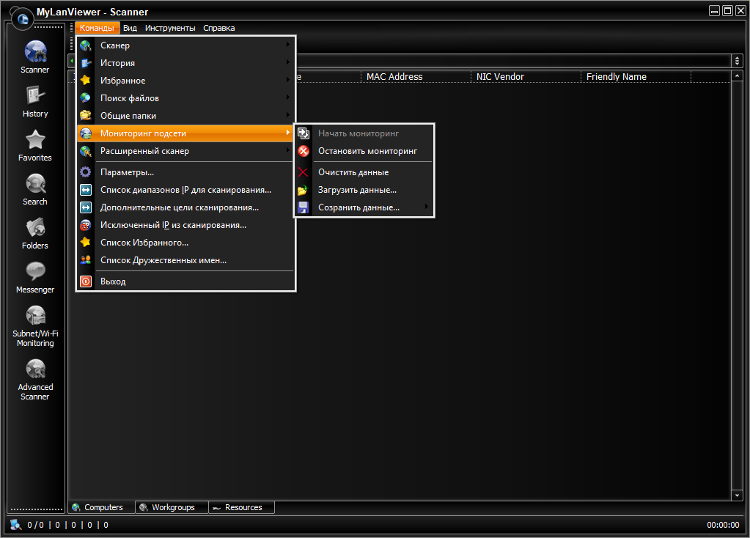Click the scrollbar up arrow

[x=737, y=76]
